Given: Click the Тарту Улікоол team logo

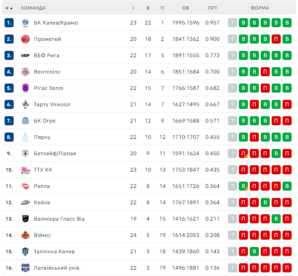Looking at the screenshot, I should 25,104.
